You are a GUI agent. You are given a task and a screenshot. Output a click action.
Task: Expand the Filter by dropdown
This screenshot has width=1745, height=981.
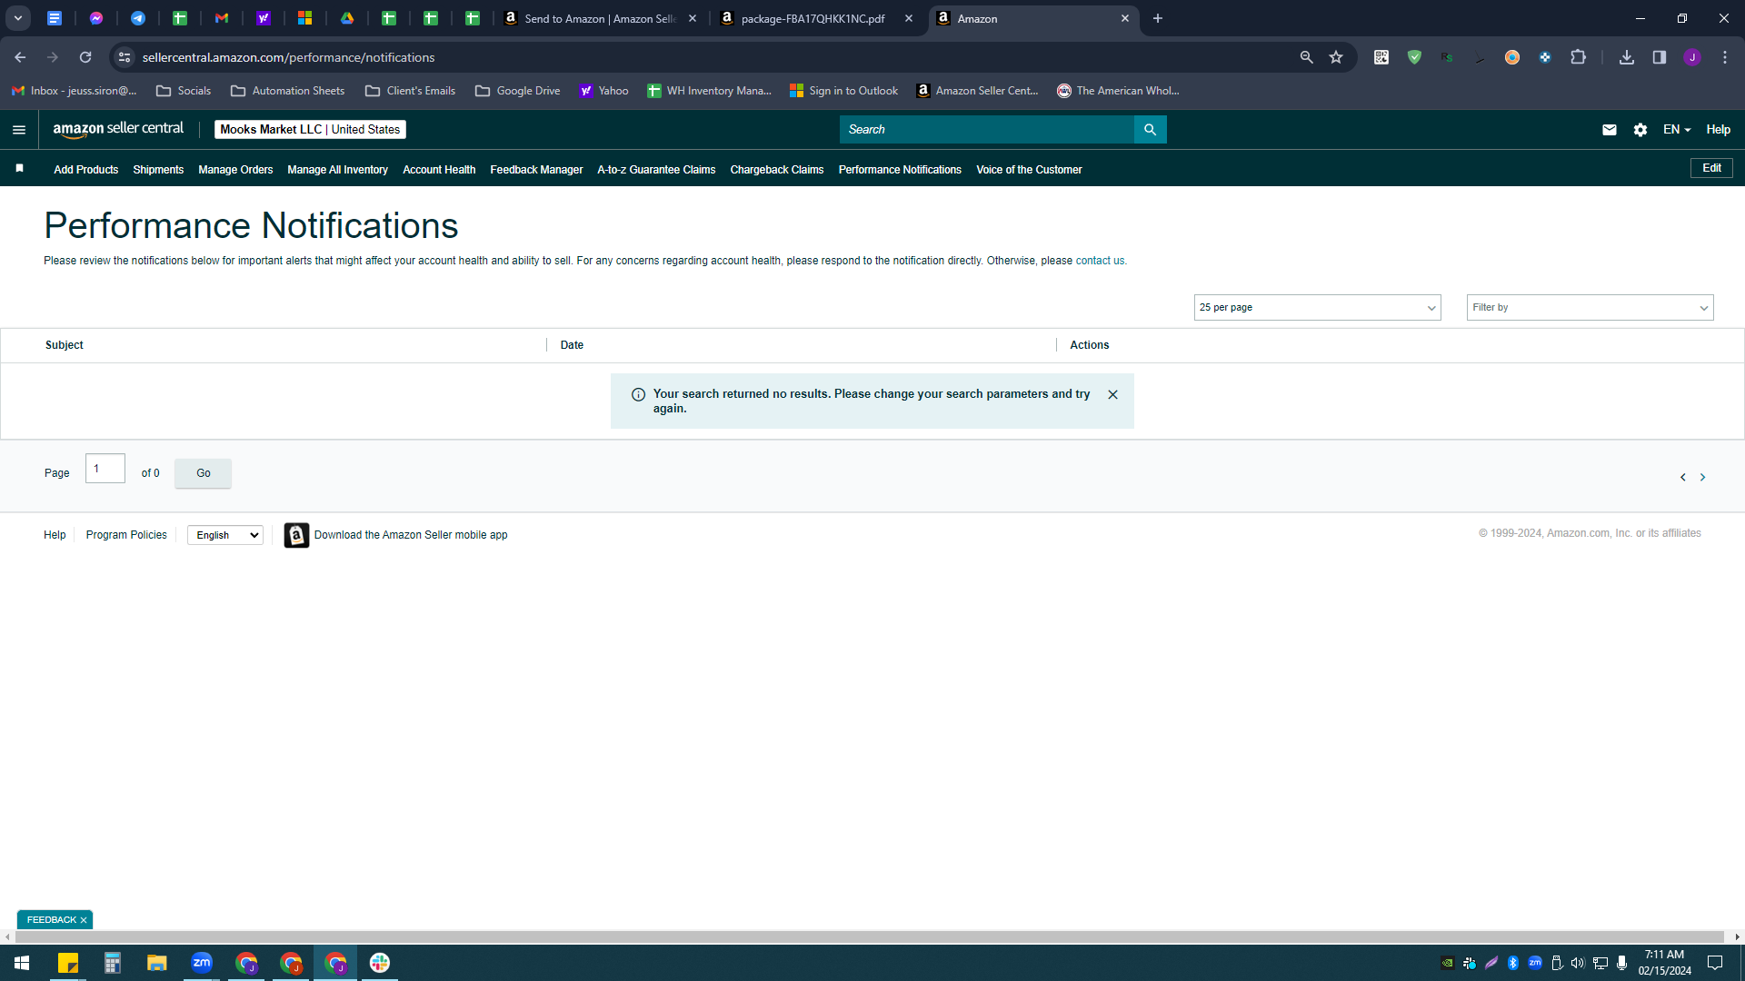(x=1590, y=308)
